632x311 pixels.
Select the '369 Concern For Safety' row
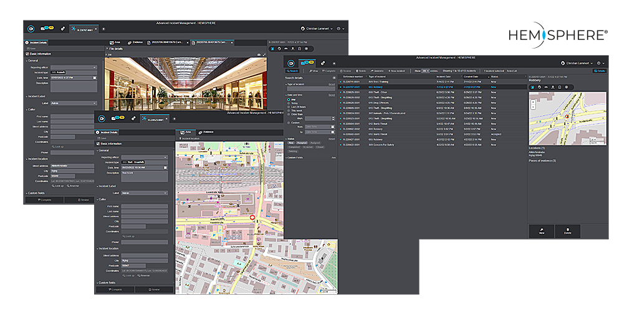[433, 144]
